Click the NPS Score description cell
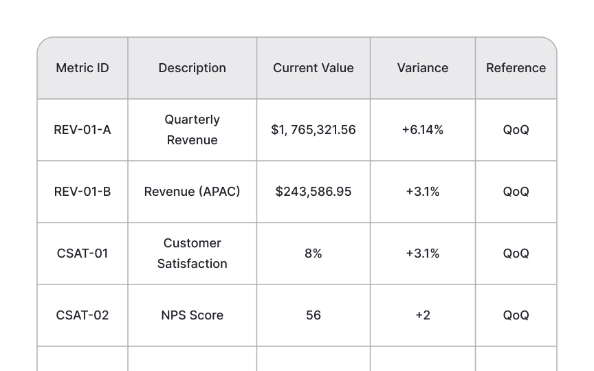The height and width of the screenshot is (371, 594). coord(192,315)
